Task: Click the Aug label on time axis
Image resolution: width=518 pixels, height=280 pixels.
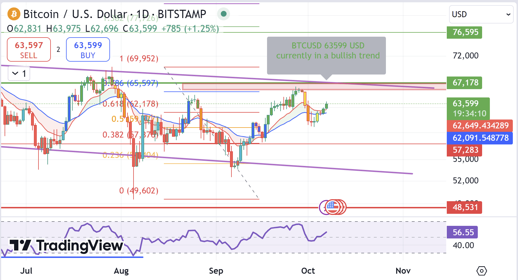Action: pos(121,271)
